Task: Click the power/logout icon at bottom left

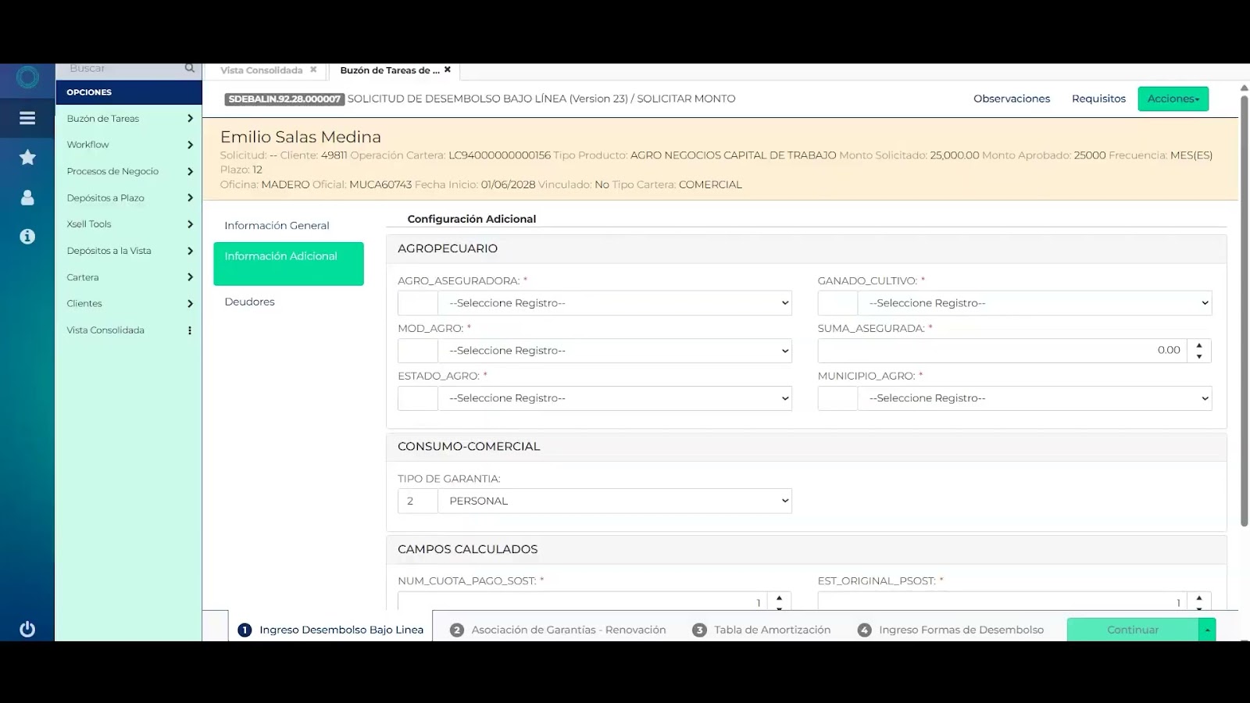Action: click(x=27, y=628)
